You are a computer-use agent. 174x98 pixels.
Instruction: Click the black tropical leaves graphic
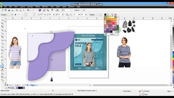(x=129, y=26)
